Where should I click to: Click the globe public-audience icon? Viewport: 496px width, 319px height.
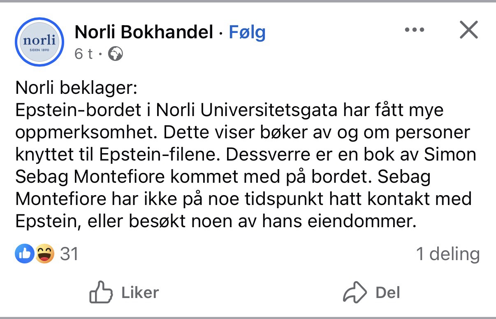(115, 54)
